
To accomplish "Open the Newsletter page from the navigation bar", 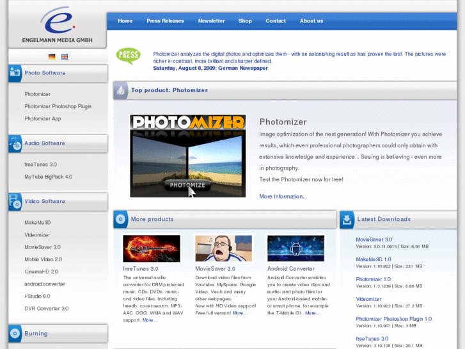I will [211, 21].
